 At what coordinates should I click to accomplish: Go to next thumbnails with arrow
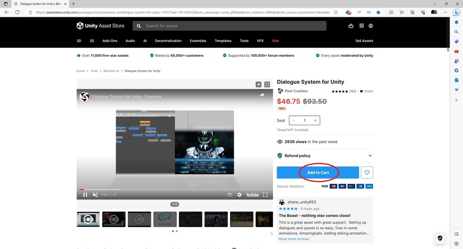point(271,233)
